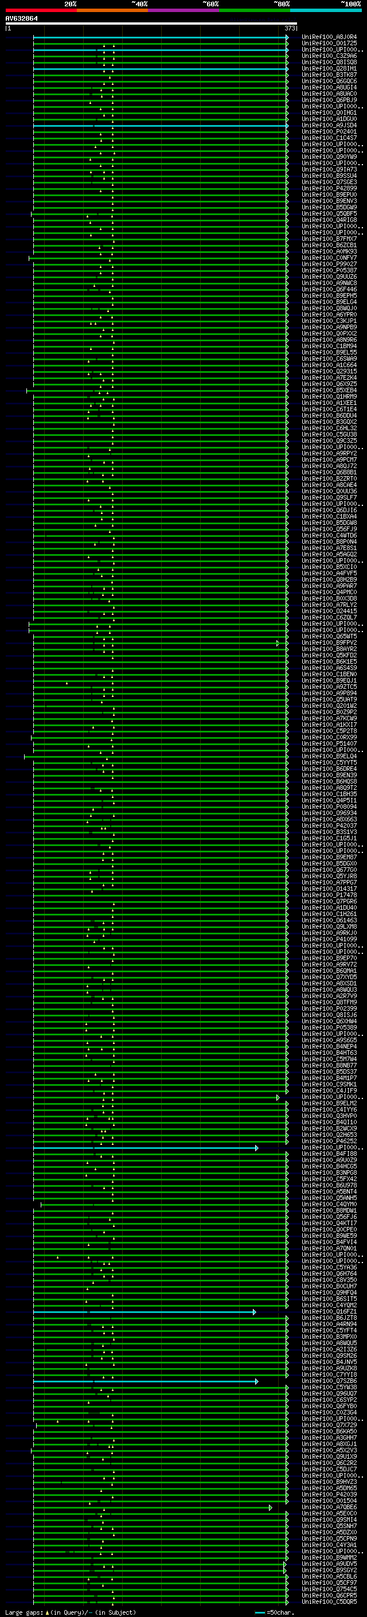This screenshot has width=367, height=1617.
Task: Select hit label UniRef100_B6DRE4
Action: (x=329, y=769)
